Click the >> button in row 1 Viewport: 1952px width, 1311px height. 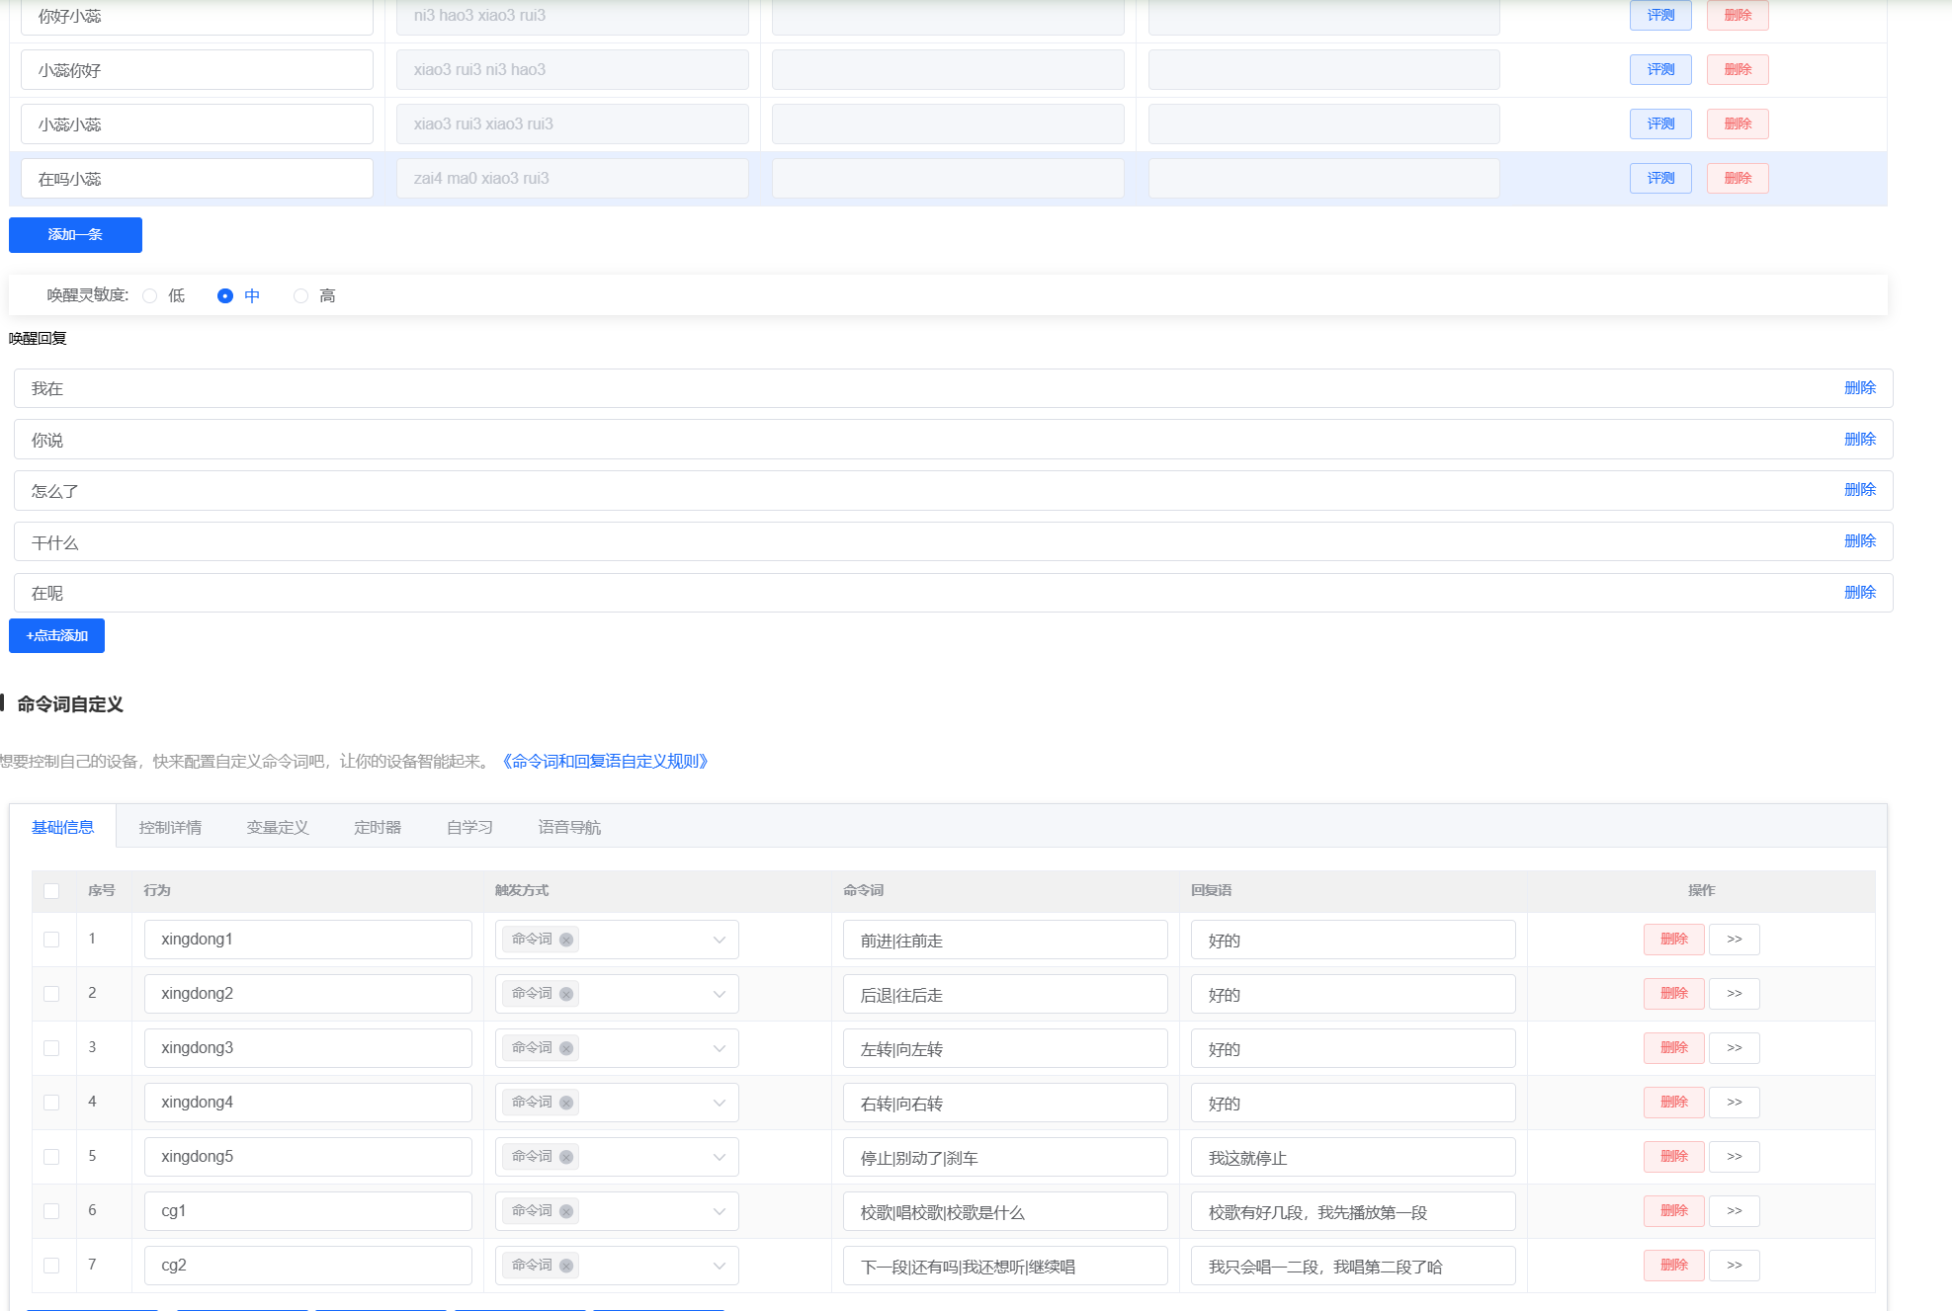[x=1735, y=940]
